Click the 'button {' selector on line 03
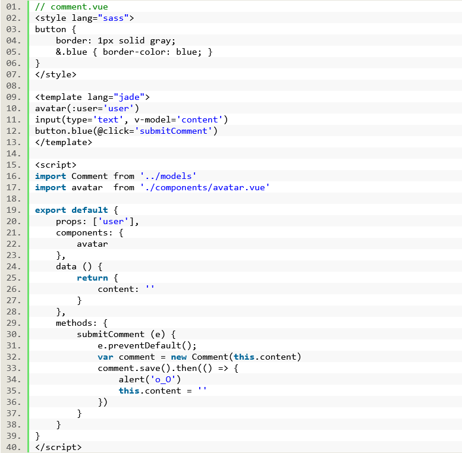The height and width of the screenshot is (453, 462). click(x=56, y=30)
